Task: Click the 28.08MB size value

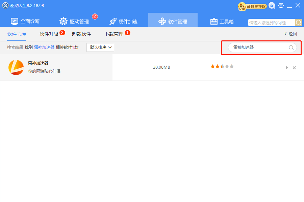Action: pos(161,67)
